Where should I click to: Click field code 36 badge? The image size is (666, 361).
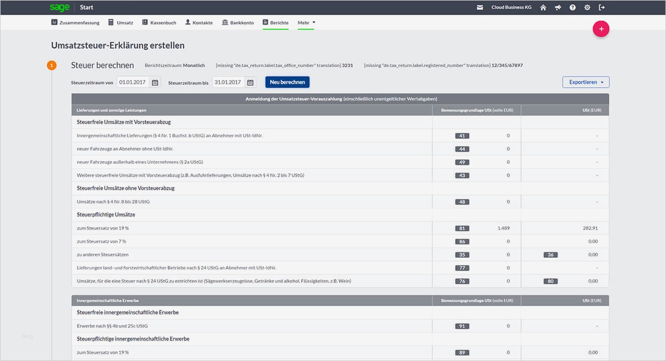(551, 255)
